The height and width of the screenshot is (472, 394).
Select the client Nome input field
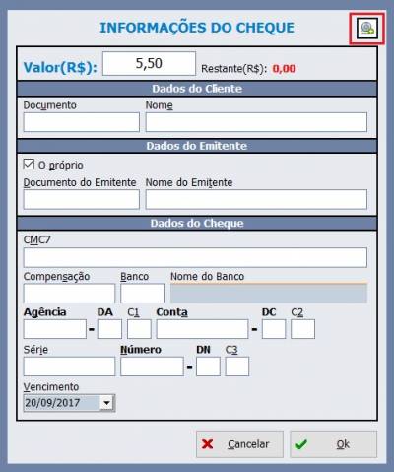click(256, 122)
